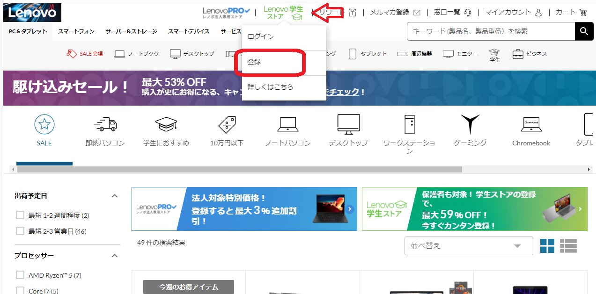This screenshot has height=294, width=596.
Task: Click arrow on Lenovo PRO banner
Action: click(350, 209)
